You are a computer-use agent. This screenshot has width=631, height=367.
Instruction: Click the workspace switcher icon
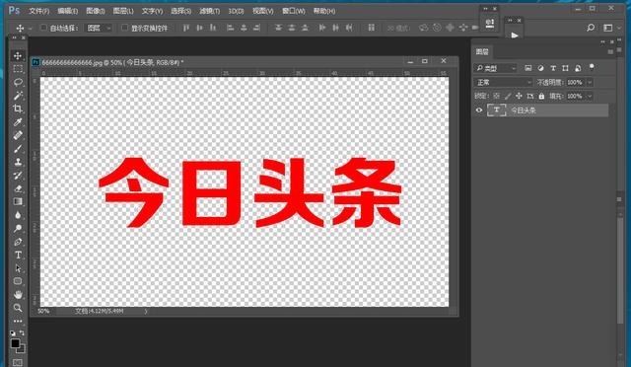click(608, 28)
